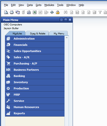Click the Administration module icon
107x126 pixels.
coord(8,39)
